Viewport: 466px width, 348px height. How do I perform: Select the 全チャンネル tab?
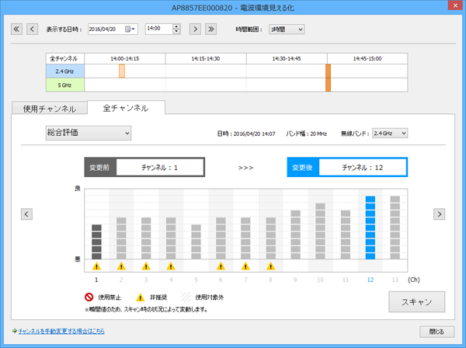point(125,108)
